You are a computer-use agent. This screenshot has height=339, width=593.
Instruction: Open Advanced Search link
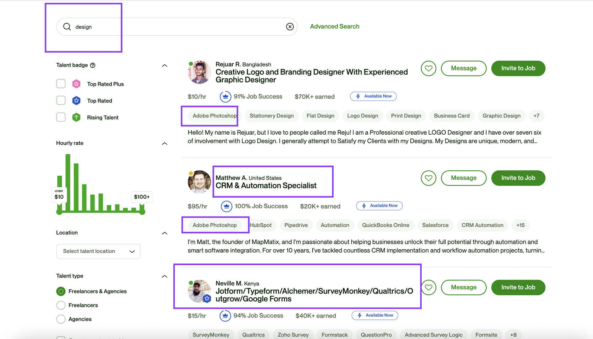[334, 26]
